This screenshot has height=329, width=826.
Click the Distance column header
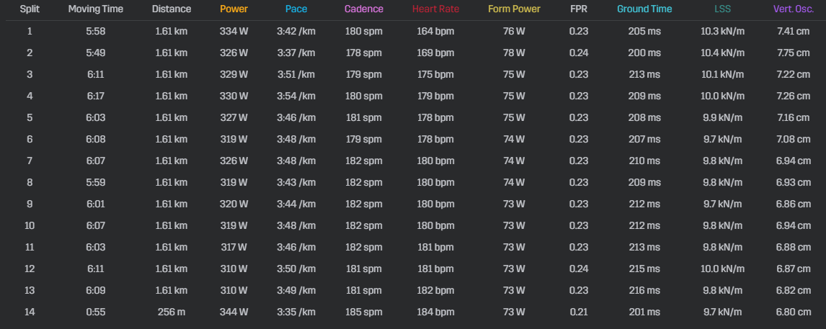coord(172,9)
